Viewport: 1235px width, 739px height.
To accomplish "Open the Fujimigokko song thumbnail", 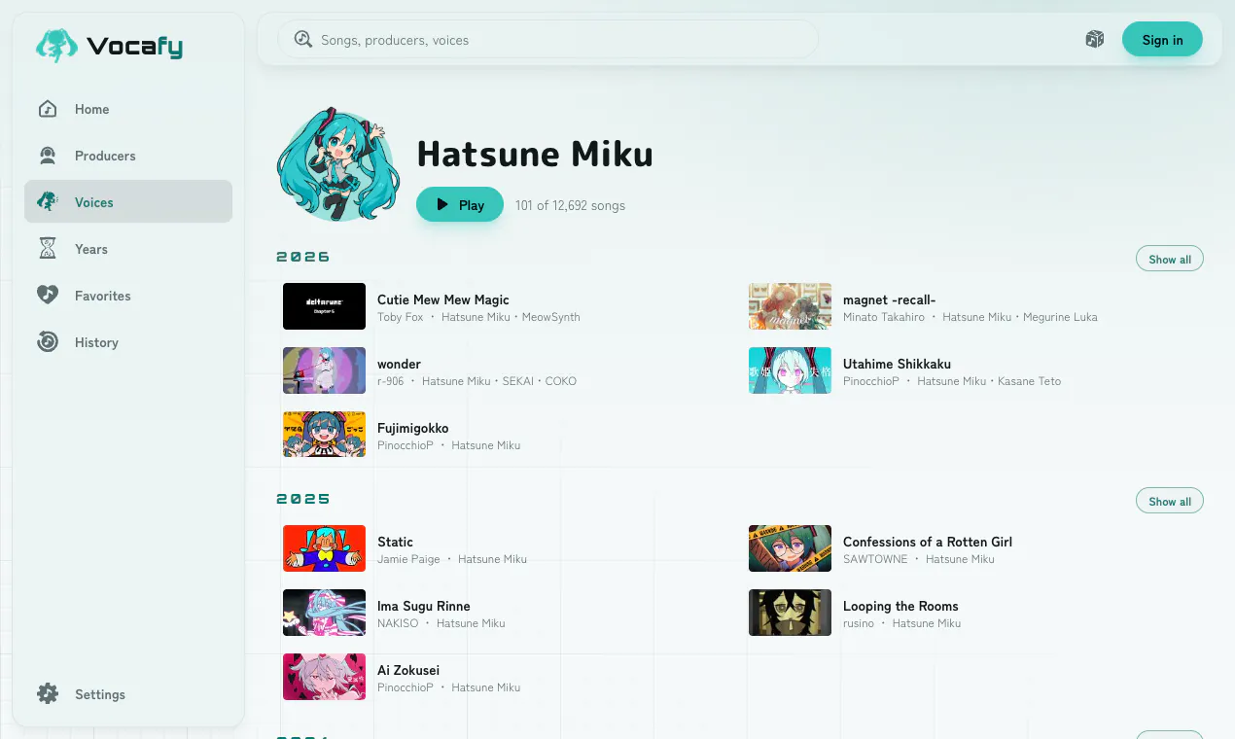I will point(324,435).
